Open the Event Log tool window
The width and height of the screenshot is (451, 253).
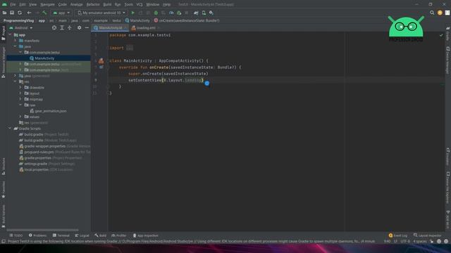397,235
